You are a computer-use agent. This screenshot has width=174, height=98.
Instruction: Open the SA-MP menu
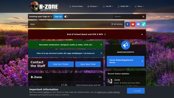[x=108, y=6]
